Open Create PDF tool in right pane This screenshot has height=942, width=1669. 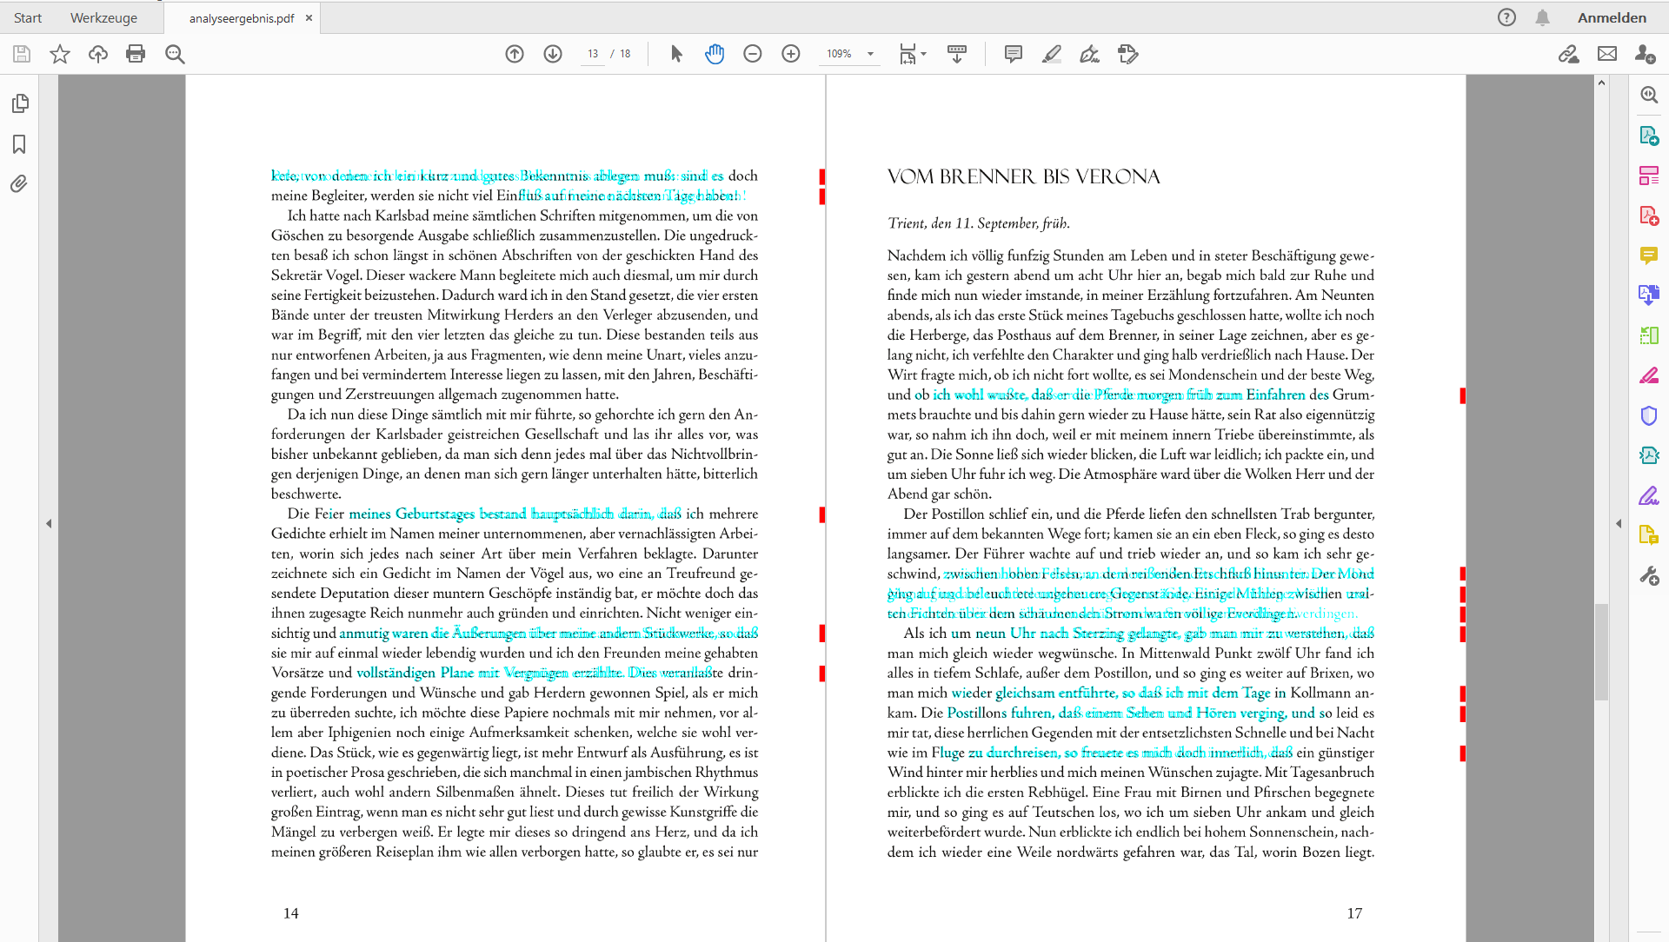click(x=1649, y=216)
